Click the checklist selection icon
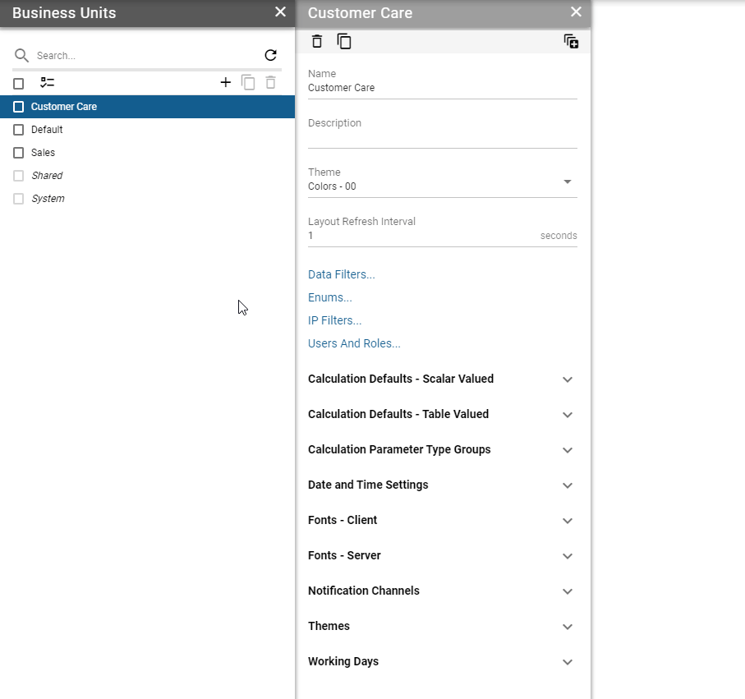 click(x=47, y=82)
